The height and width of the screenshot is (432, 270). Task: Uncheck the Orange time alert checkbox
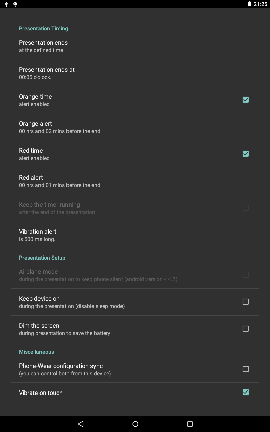(x=246, y=100)
